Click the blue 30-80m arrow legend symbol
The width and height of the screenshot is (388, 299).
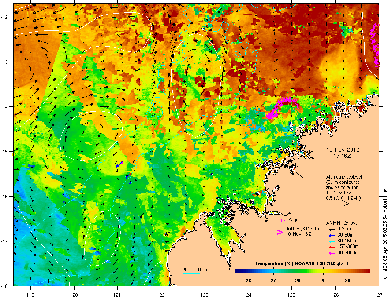[331, 235]
